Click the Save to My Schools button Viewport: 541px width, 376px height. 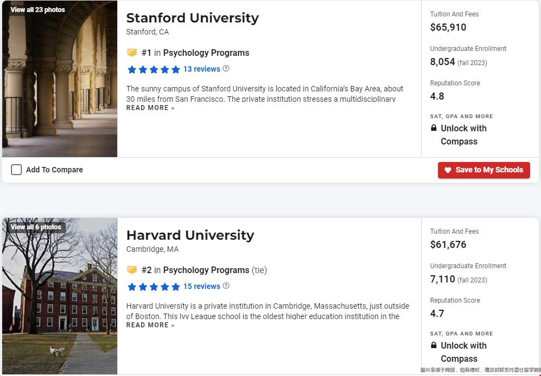click(484, 170)
